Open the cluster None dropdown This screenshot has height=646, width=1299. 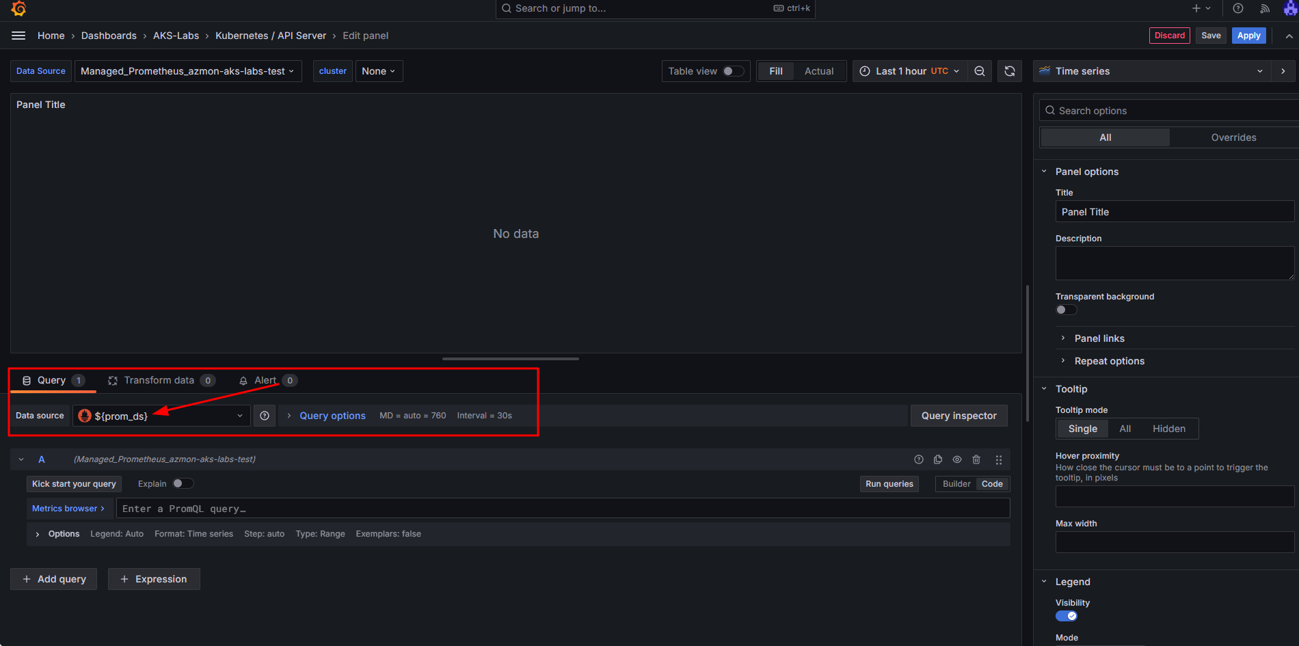379,71
